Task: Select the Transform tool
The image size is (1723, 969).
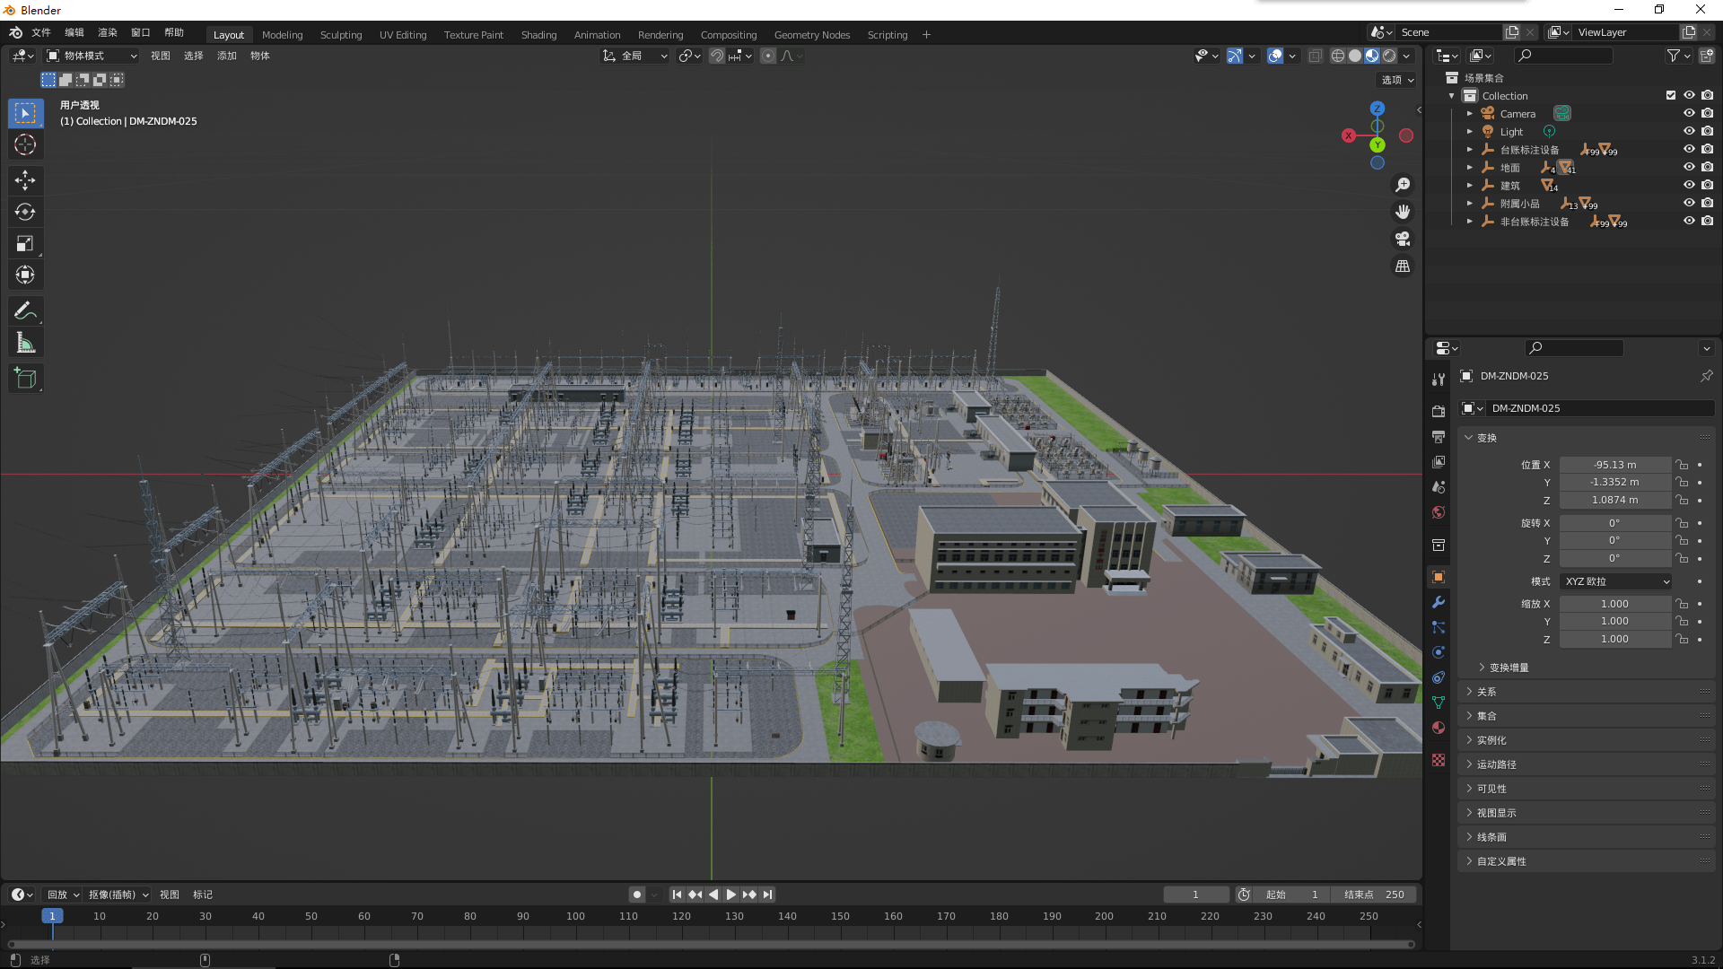Action: (25, 275)
